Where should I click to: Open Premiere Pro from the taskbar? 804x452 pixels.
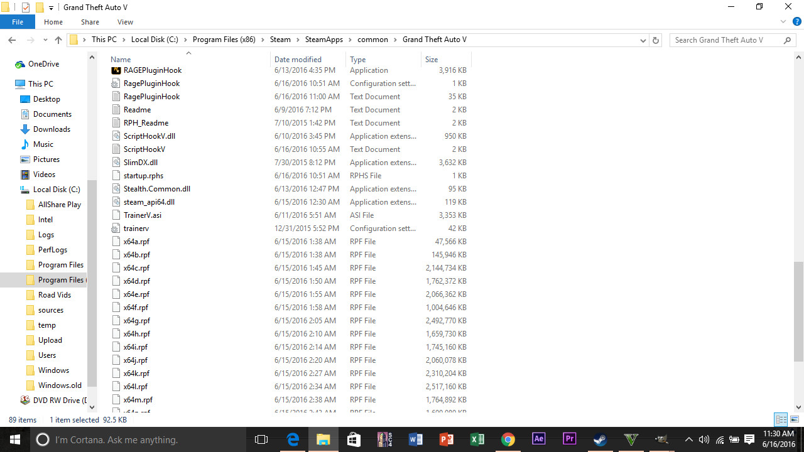pyautogui.click(x=569, y=439)
